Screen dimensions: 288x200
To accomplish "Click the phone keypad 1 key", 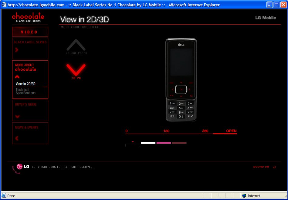I will [x=172, y=104].
